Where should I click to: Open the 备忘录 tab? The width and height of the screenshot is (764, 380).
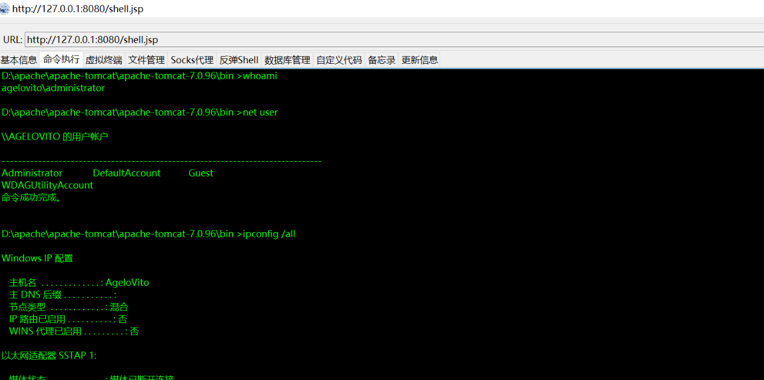click(381, 60)
